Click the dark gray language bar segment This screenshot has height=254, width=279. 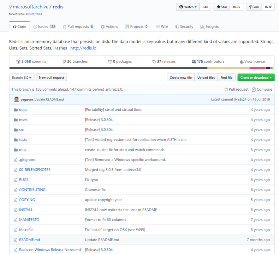tap(108, 68)
